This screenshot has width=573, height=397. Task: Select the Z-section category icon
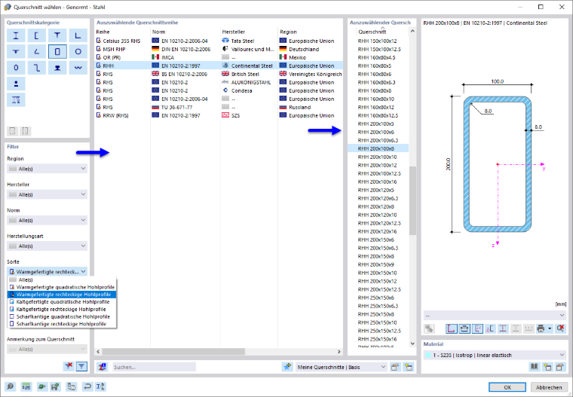point(36,68)
